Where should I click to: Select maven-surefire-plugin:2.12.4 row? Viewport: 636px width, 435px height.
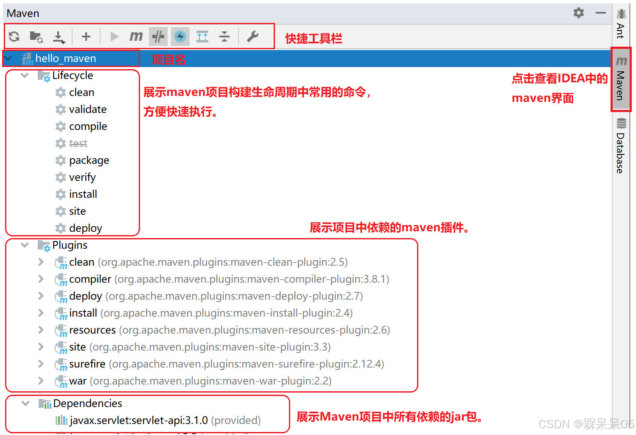(x=227, y=364)
